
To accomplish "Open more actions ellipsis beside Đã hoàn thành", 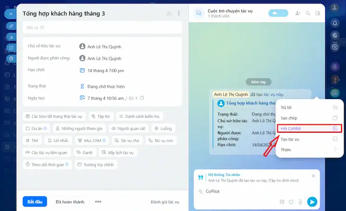I will [98, 202].
